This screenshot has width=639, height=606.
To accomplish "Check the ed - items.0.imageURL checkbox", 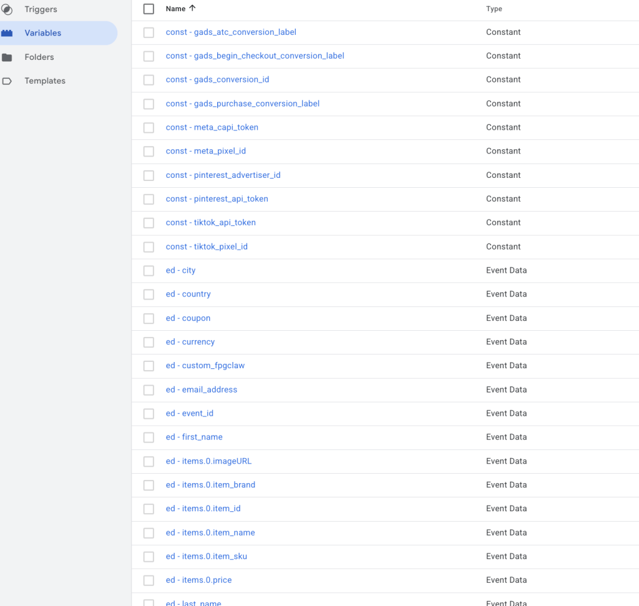I will 149,461.
